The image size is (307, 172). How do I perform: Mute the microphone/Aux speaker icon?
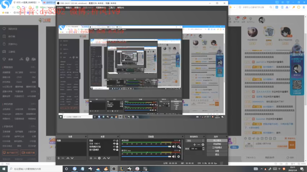pyautogui.click(x=174, y=156)
